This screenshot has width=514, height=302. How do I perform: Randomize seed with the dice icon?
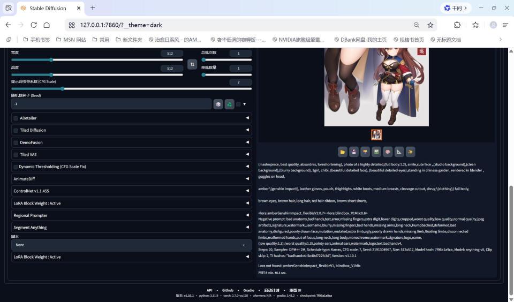point(218,104)
